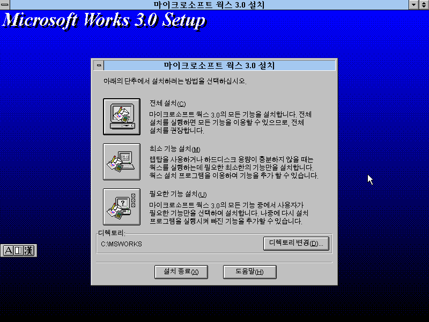Click the 설치 종료(X) exit setup button

(x=181, y=272)
